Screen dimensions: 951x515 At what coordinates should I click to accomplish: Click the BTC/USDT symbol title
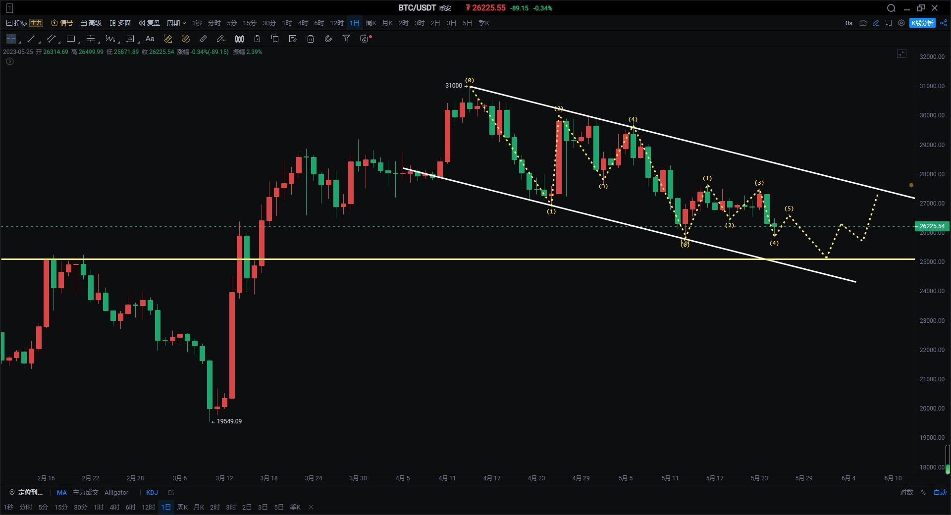tap(417, 8)
